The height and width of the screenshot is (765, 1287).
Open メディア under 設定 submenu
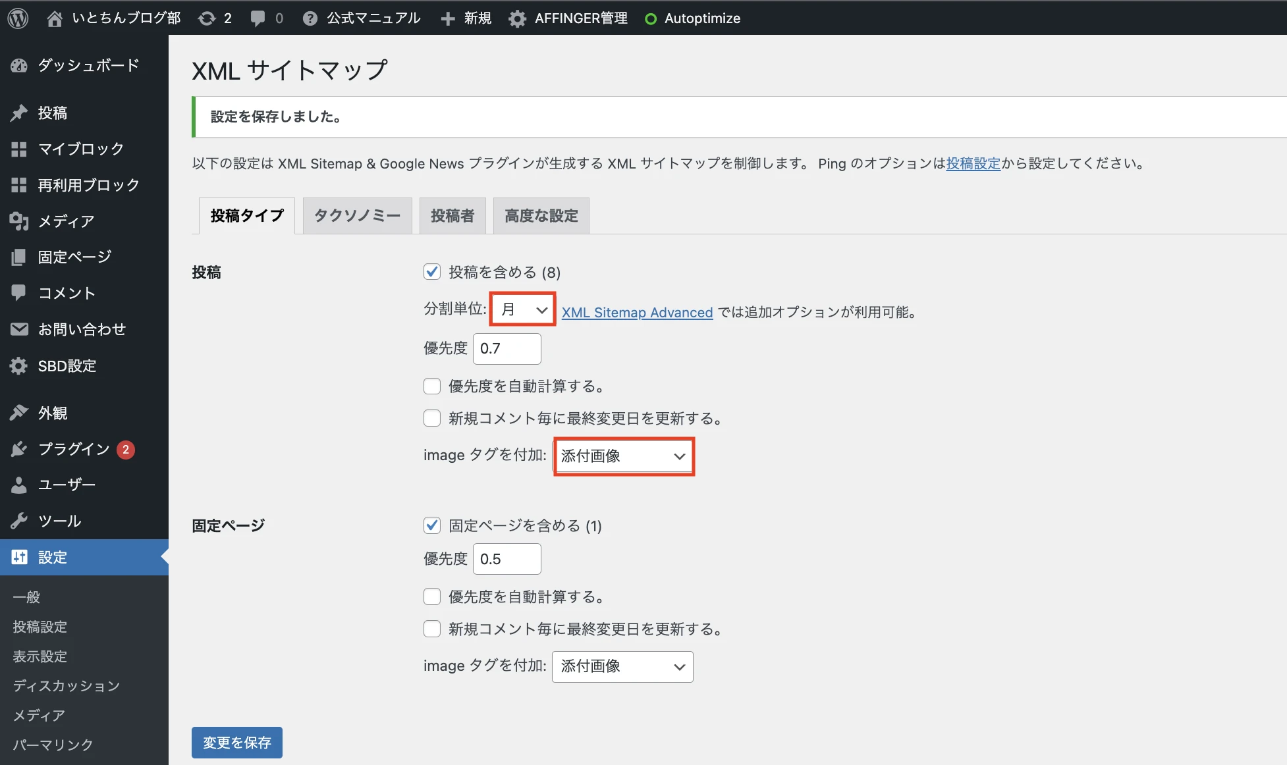(x=39, y=716)
